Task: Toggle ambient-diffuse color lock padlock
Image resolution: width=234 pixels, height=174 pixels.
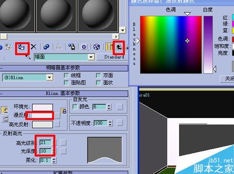Action: (x=64, y=111)
